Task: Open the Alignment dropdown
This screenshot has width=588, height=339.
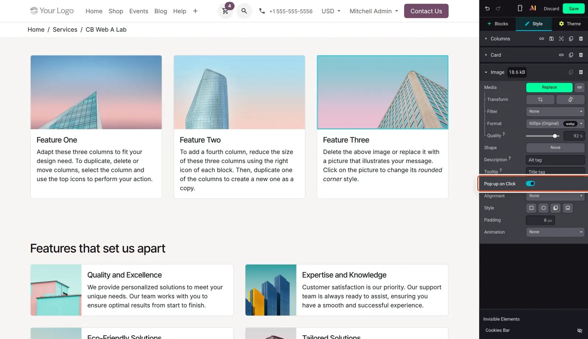Action: [555, 196]
